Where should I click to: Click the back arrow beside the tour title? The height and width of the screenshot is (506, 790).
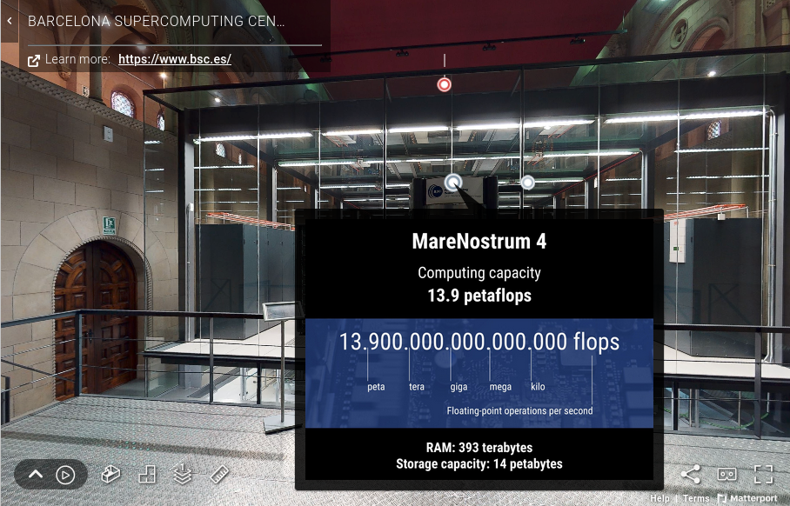coord(10,21)
